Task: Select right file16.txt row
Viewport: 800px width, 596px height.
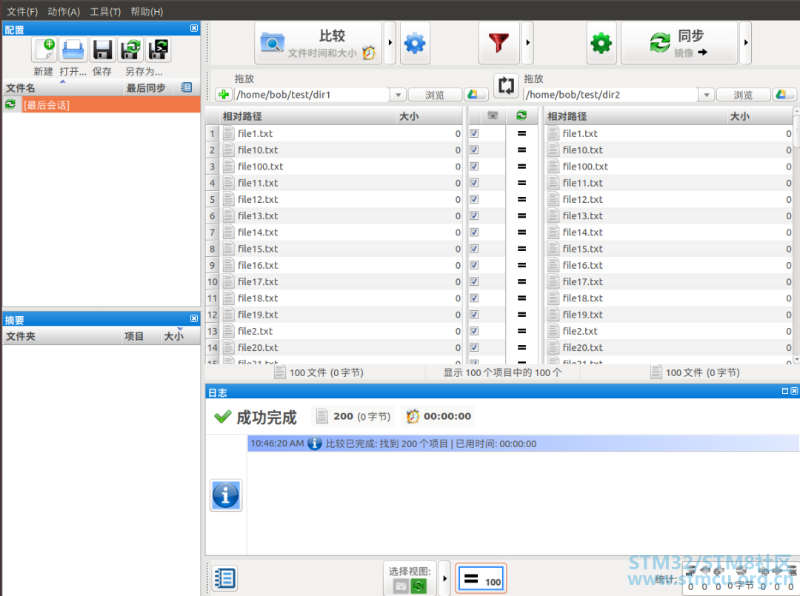Action: click(669, 265)
